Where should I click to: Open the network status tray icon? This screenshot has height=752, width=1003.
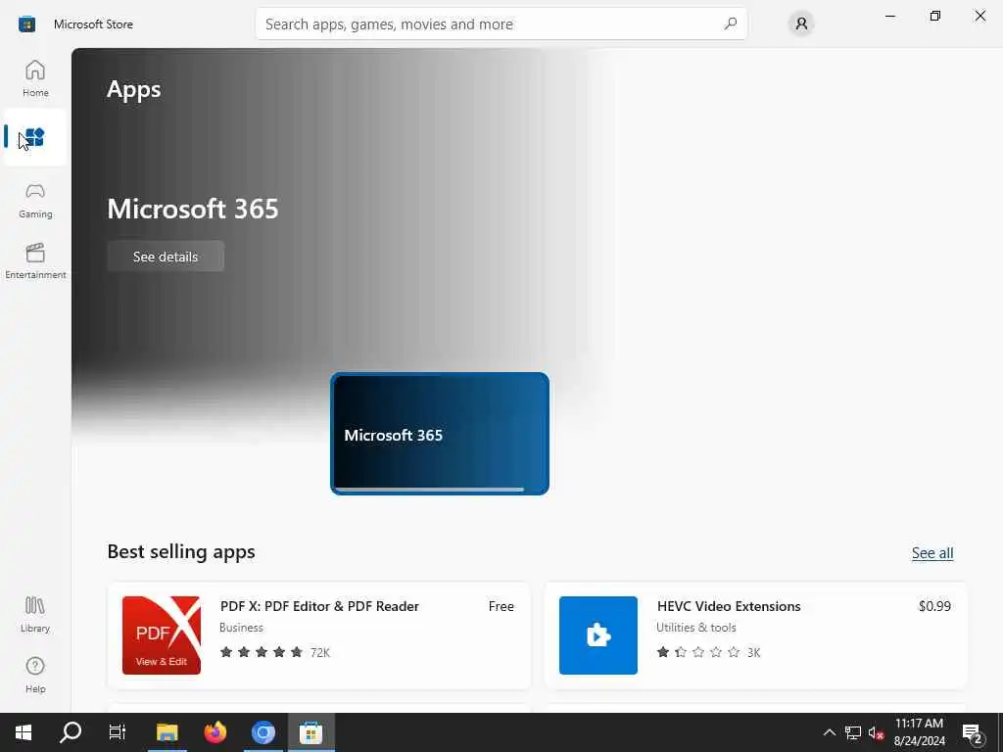click(x=853, y=732)
